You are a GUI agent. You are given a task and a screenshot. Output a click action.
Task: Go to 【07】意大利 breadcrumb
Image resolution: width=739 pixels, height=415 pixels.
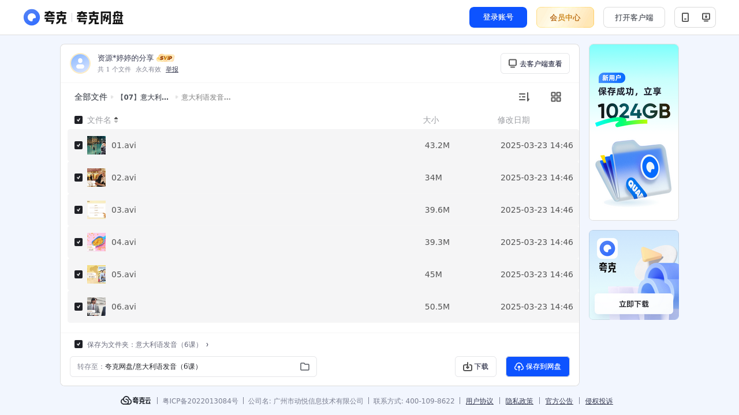(x=143, y=97)
